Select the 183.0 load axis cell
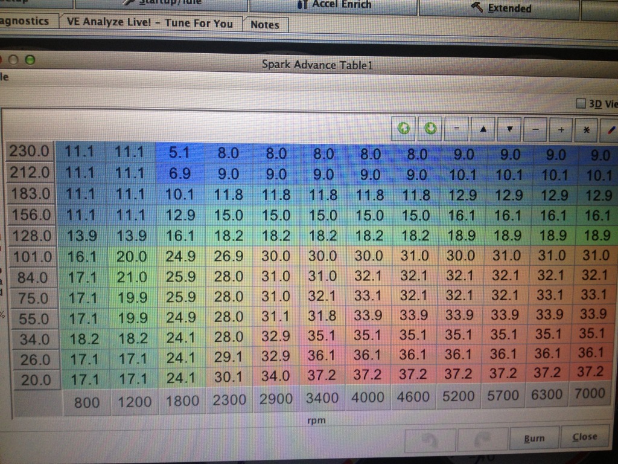The image size is (618, 464). 31,194
